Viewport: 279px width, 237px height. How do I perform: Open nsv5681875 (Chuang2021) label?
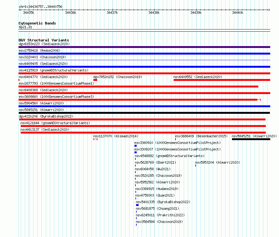(x=157, y=208)
